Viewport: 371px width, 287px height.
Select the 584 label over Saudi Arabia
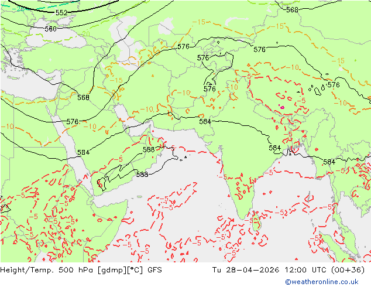coord(83,152)
